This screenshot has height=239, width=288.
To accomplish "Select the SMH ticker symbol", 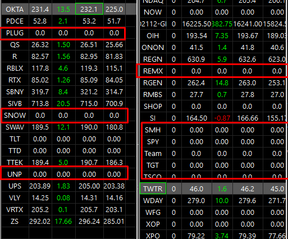I will [153, 130].
